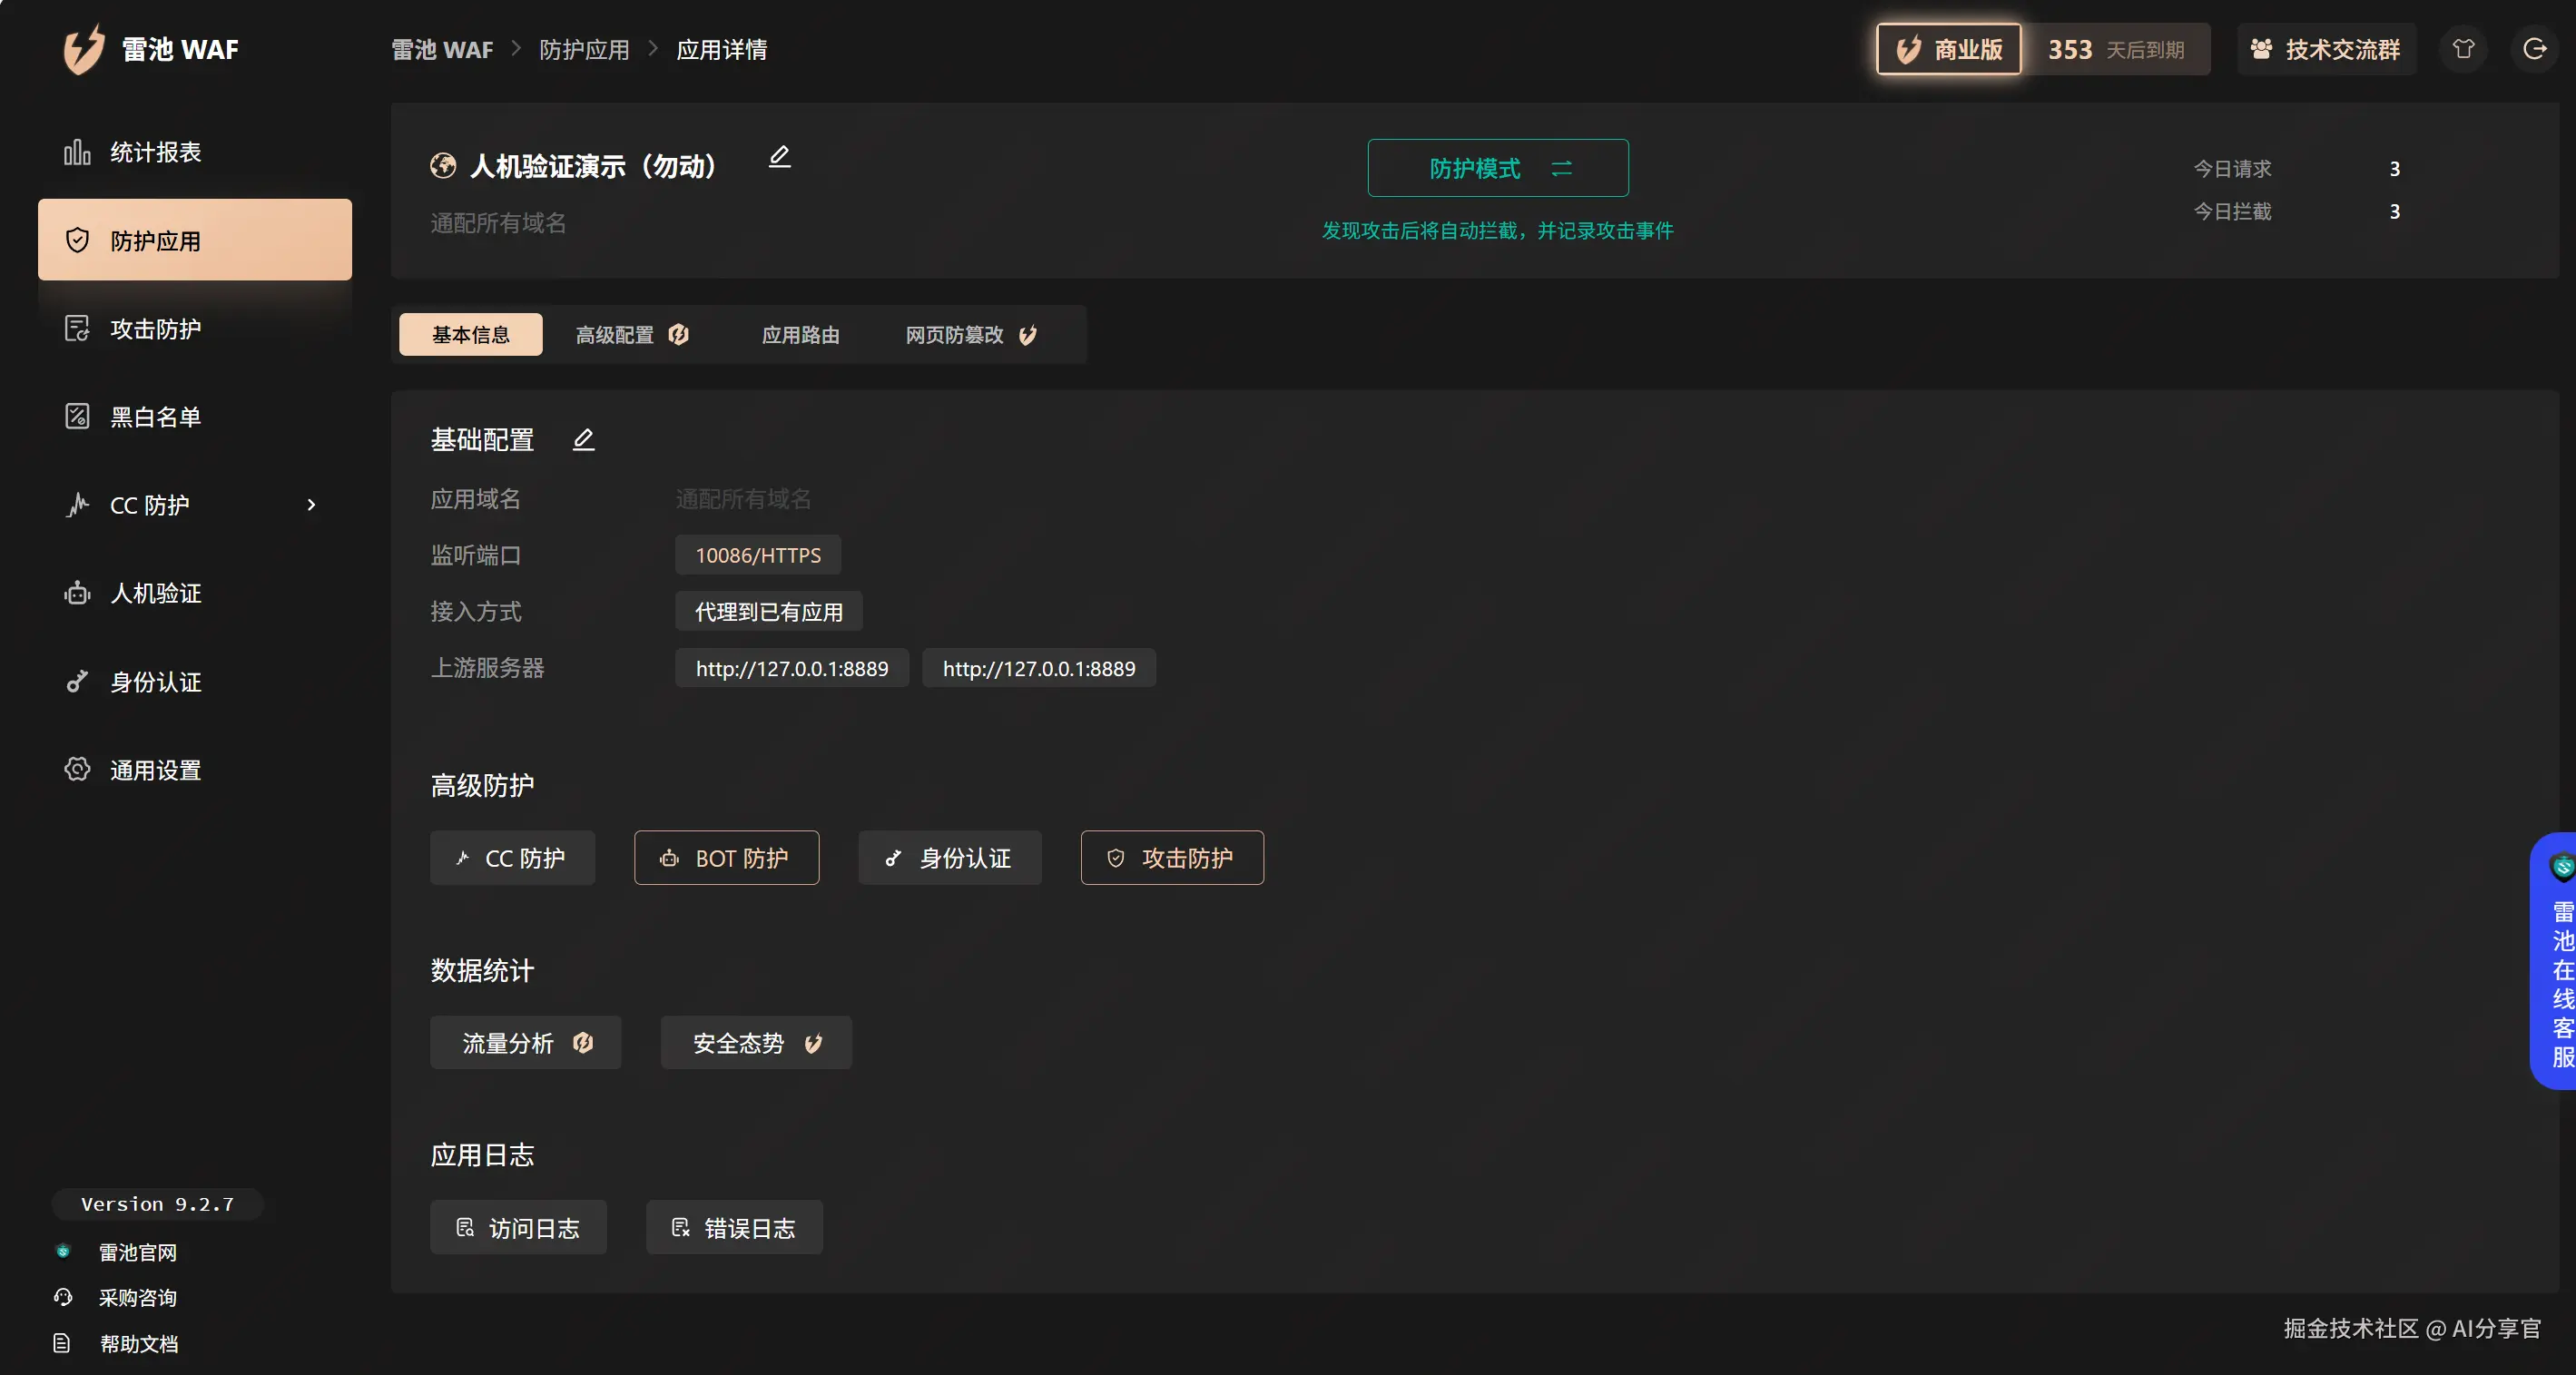This screenshot has height=1375, width=2576.
Task: Click the logout icon at top right
Action: tap(2536, 48)
